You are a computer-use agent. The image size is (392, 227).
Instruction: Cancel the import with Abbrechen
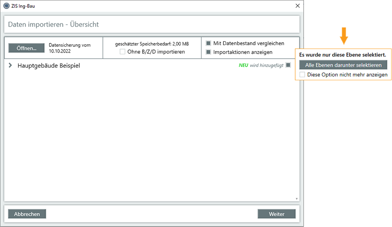(27, 214)
